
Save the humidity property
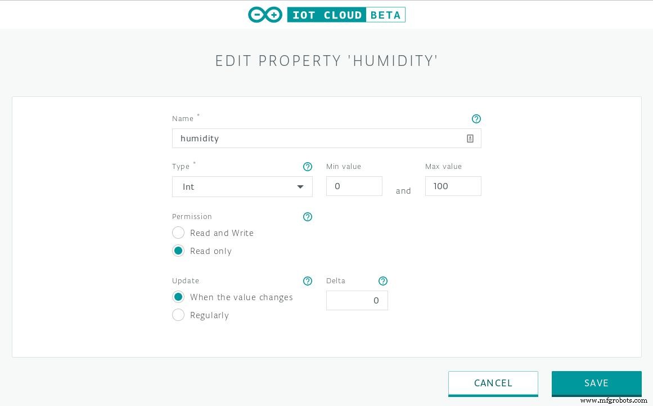[x=596, y=383]
